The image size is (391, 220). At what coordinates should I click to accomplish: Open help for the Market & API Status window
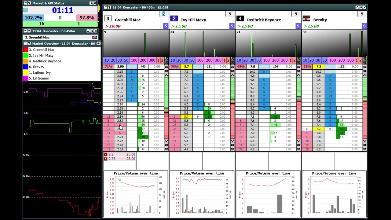click(x=29, y=3)
